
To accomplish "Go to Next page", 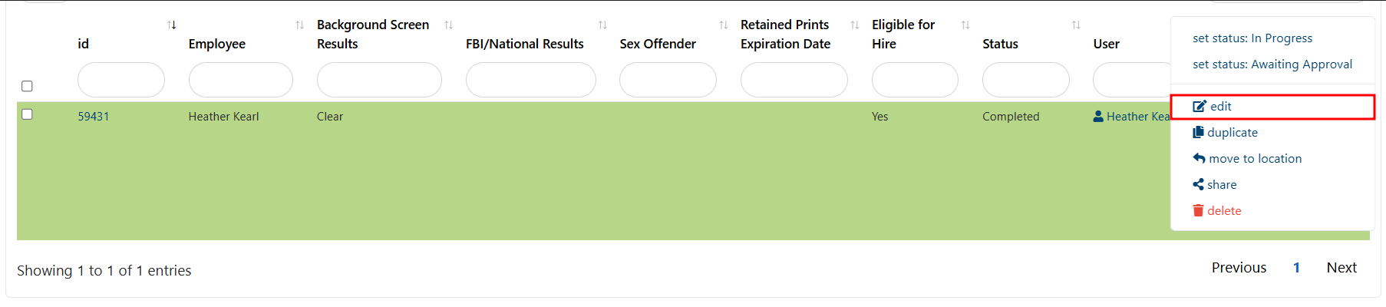I will [x=1341, y=268].
